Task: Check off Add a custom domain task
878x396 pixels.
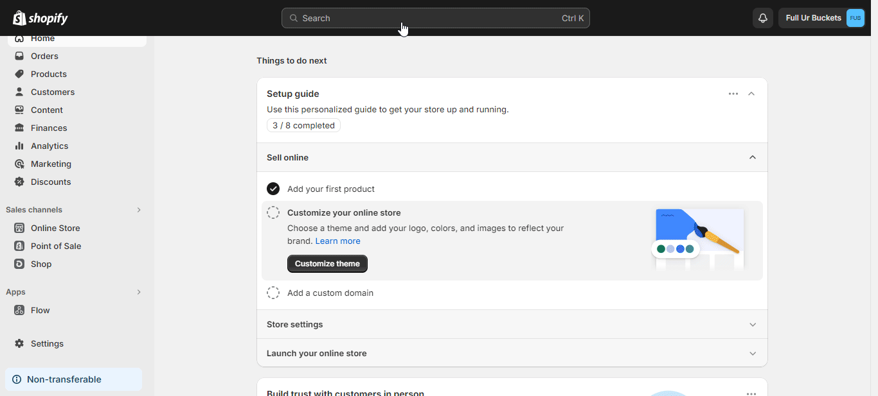Action: (x=273, y=293)
